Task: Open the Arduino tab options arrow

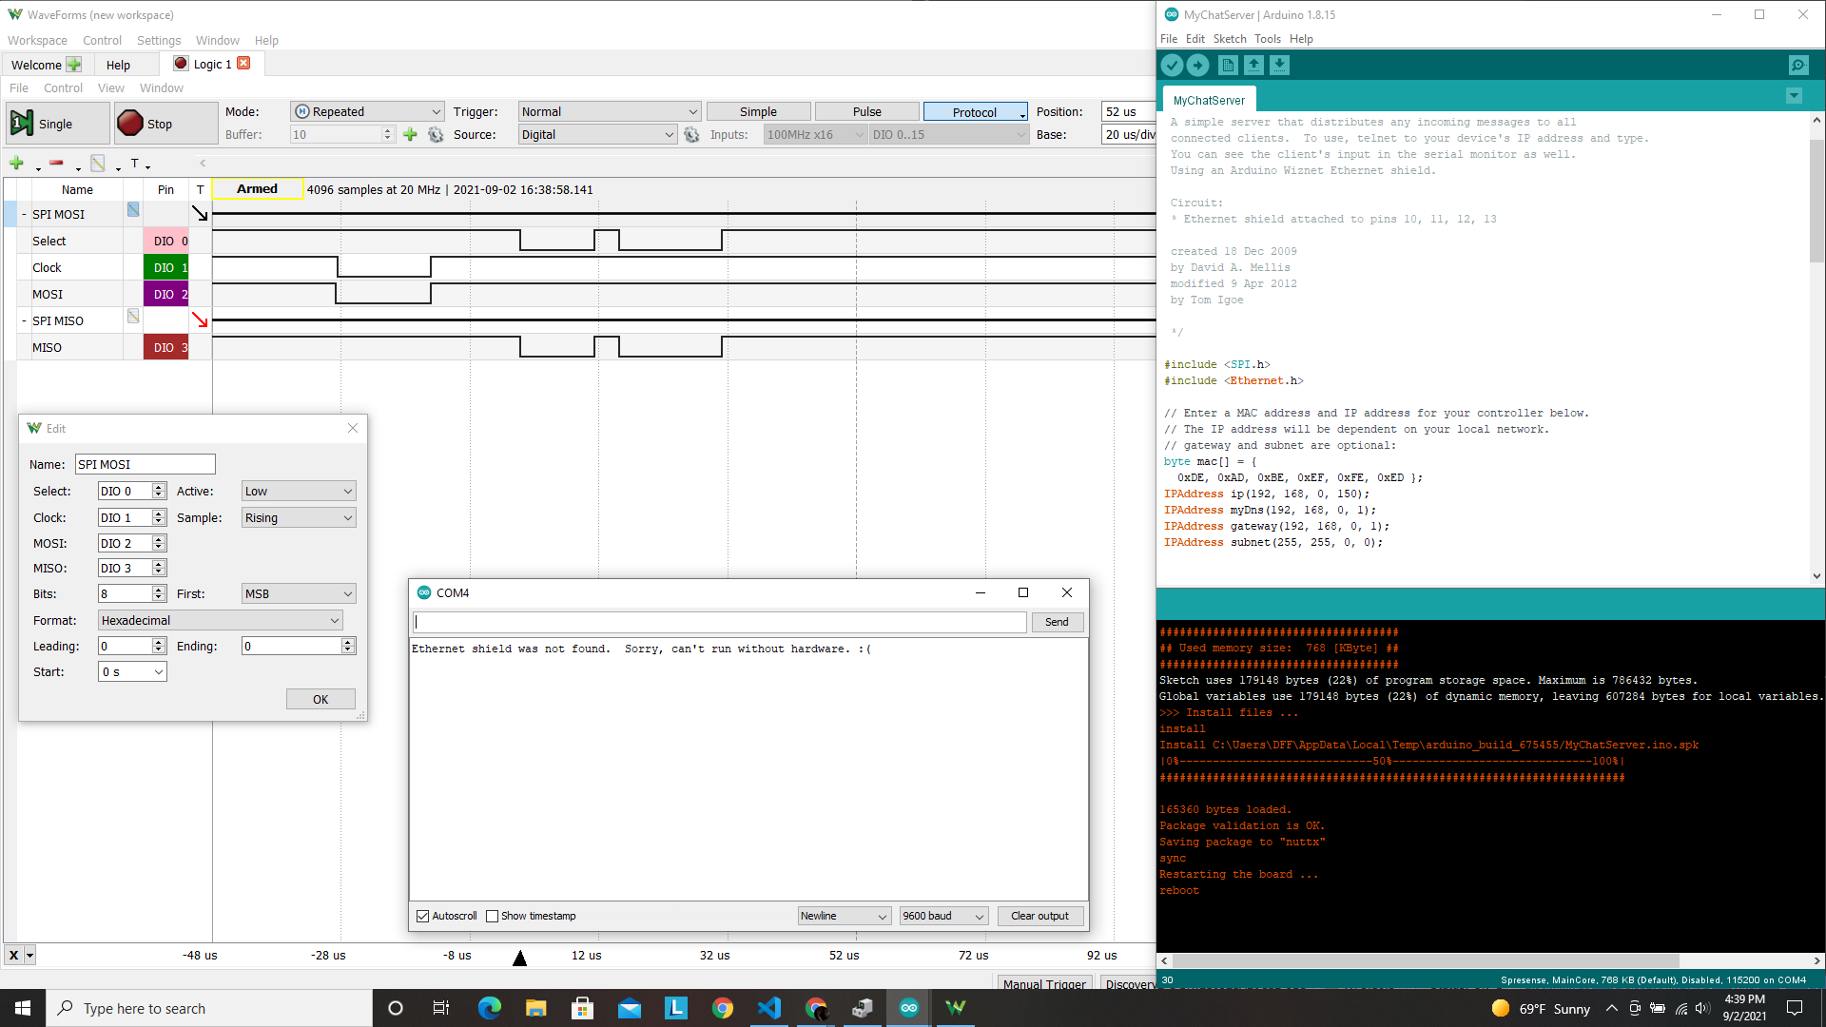Action: point(1794,95)
